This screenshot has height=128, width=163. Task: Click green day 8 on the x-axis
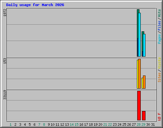[44, 124]
